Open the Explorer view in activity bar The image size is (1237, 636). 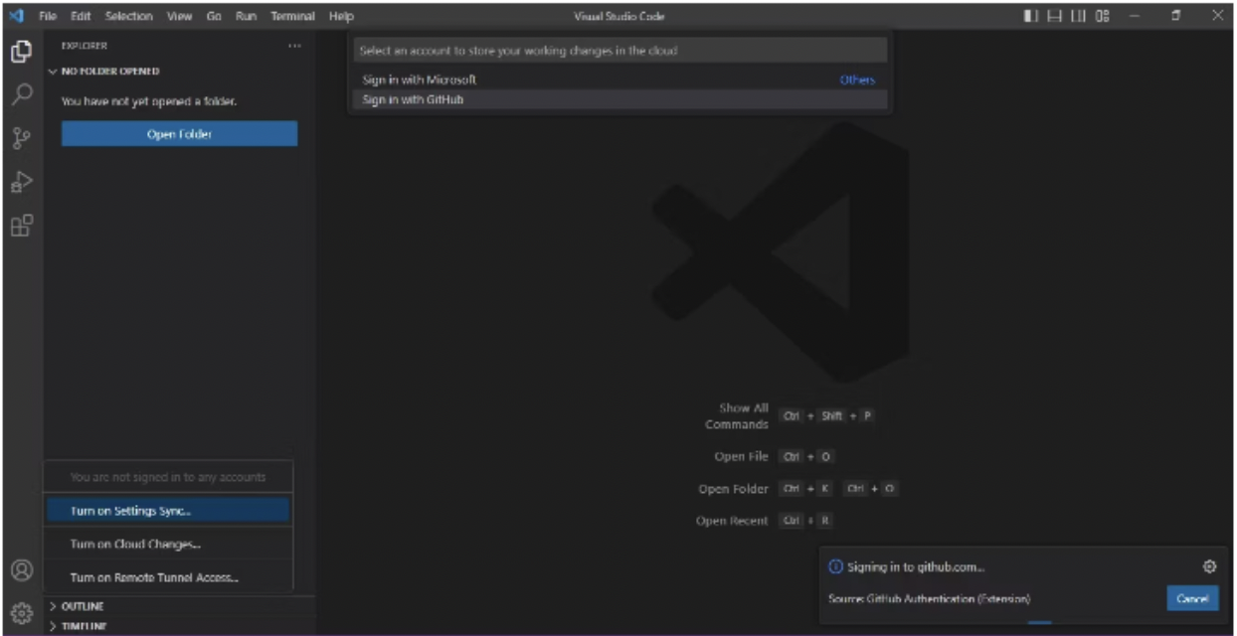point(21,53)
